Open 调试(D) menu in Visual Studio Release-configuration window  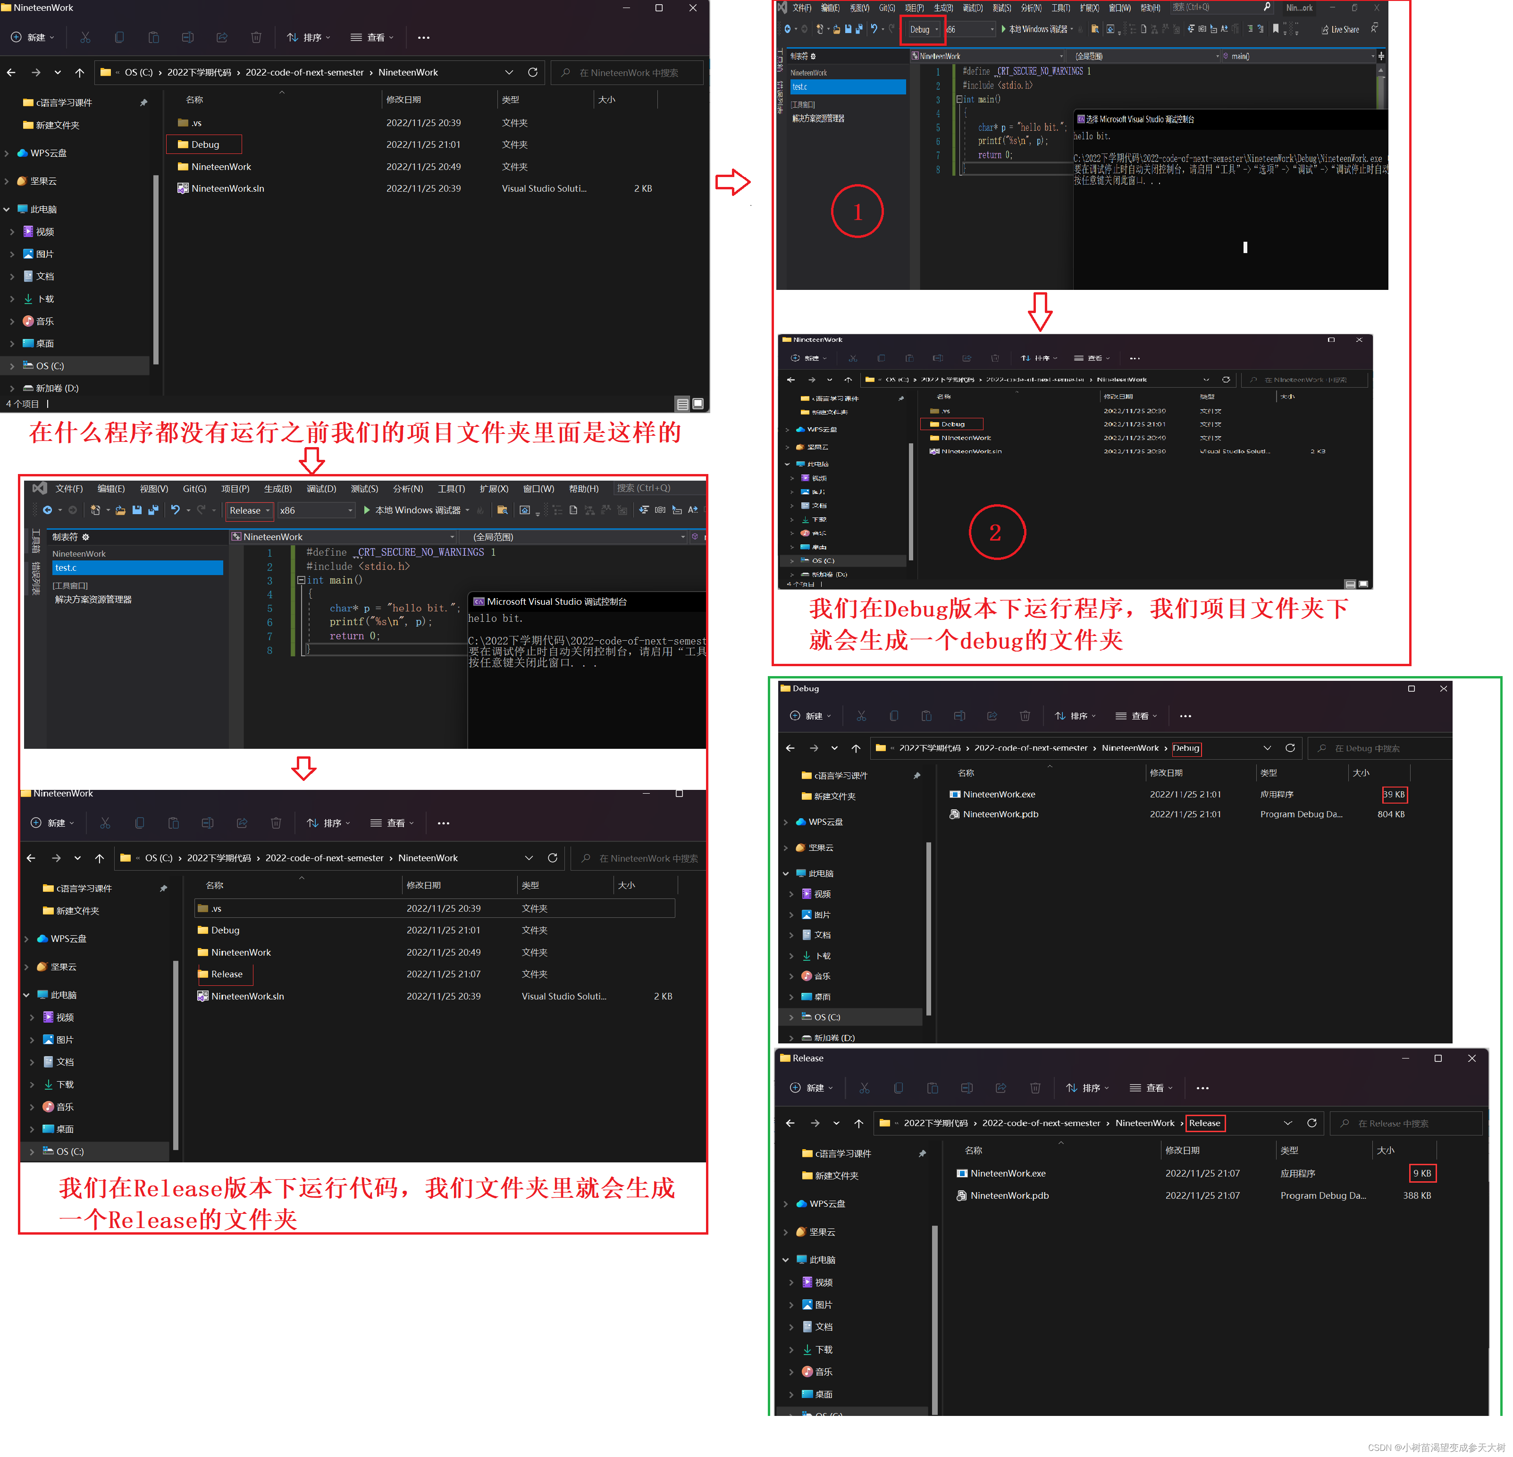tap(321, 489)
